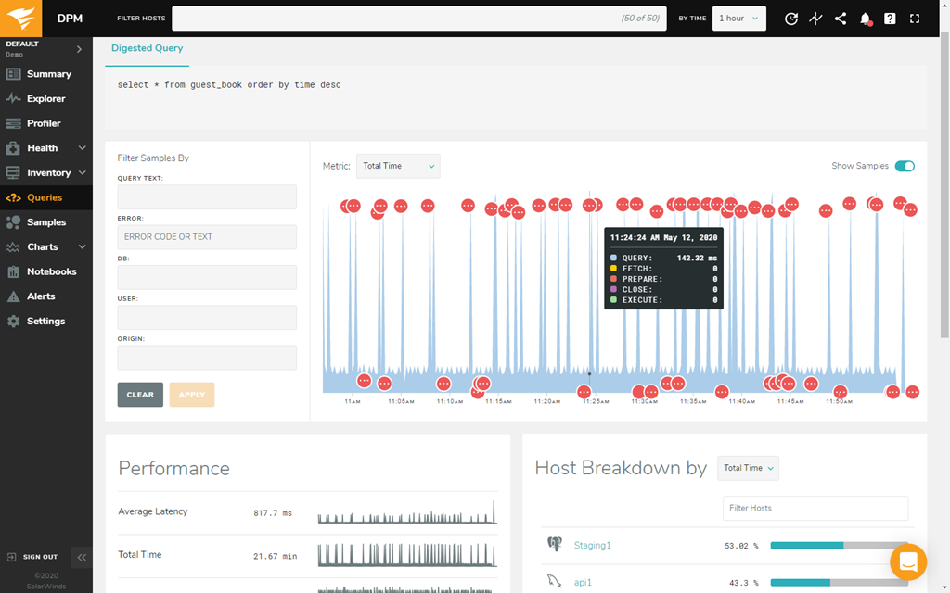This screenshot has height=593, width=950.
Task: Enter fullscreen mode via expand icon
Action: [915, 19]
